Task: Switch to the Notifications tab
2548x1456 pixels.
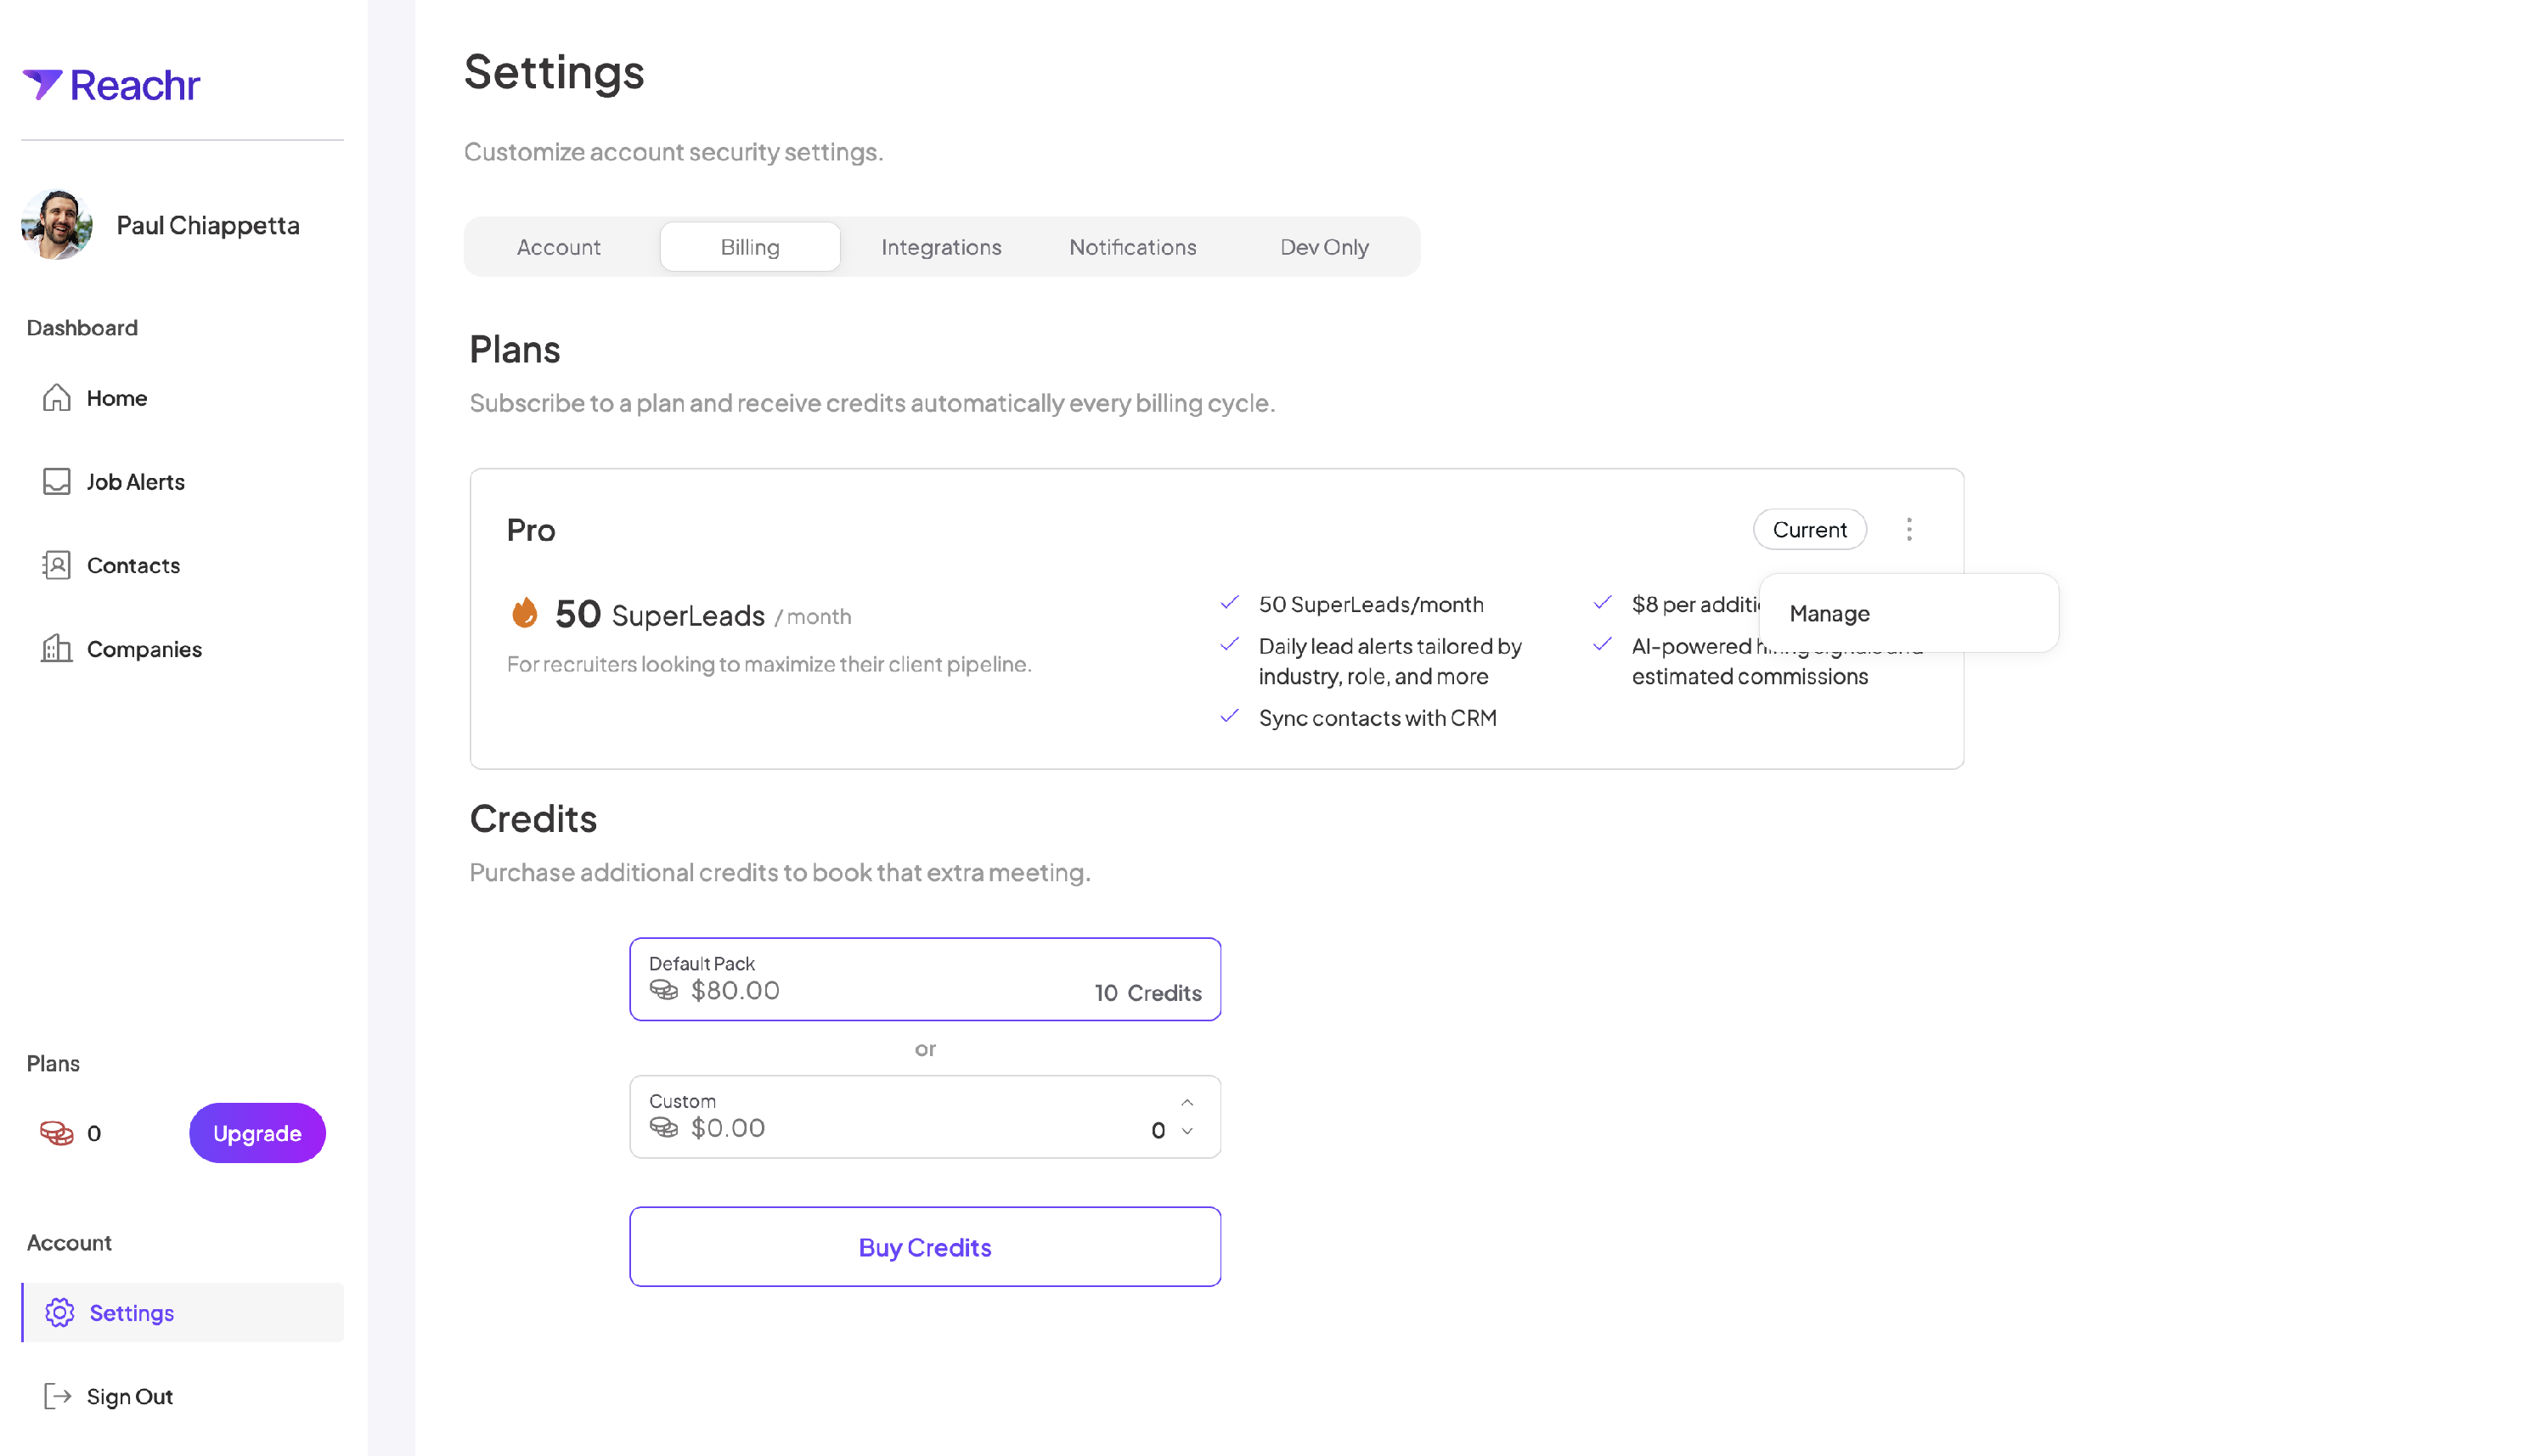Action: tap(1132, 247)
